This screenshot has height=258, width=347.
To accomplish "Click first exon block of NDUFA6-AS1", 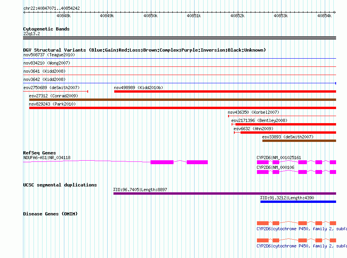I will [162, 162].
